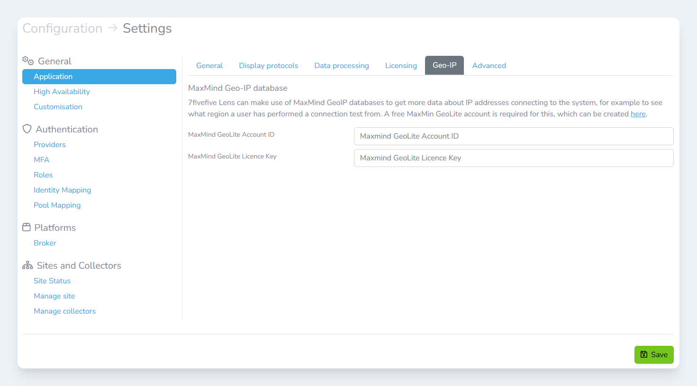Image resolution: width=697 pixels, height=386 pixels.
Task: Click the Platforms box icon
Action: pyautogui.click(x=27, y=228)
